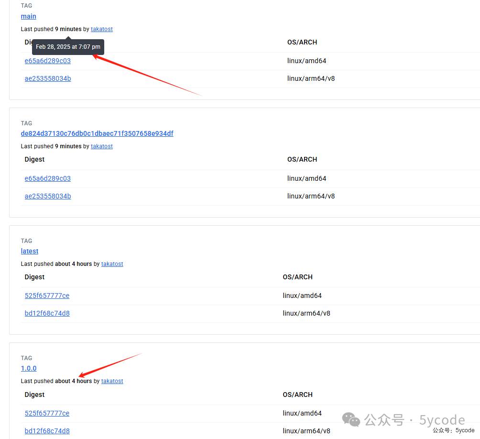Open digest ae253558034b under de824d37 tag
This screenshot has height=439, width=480.
click(48, 196)
